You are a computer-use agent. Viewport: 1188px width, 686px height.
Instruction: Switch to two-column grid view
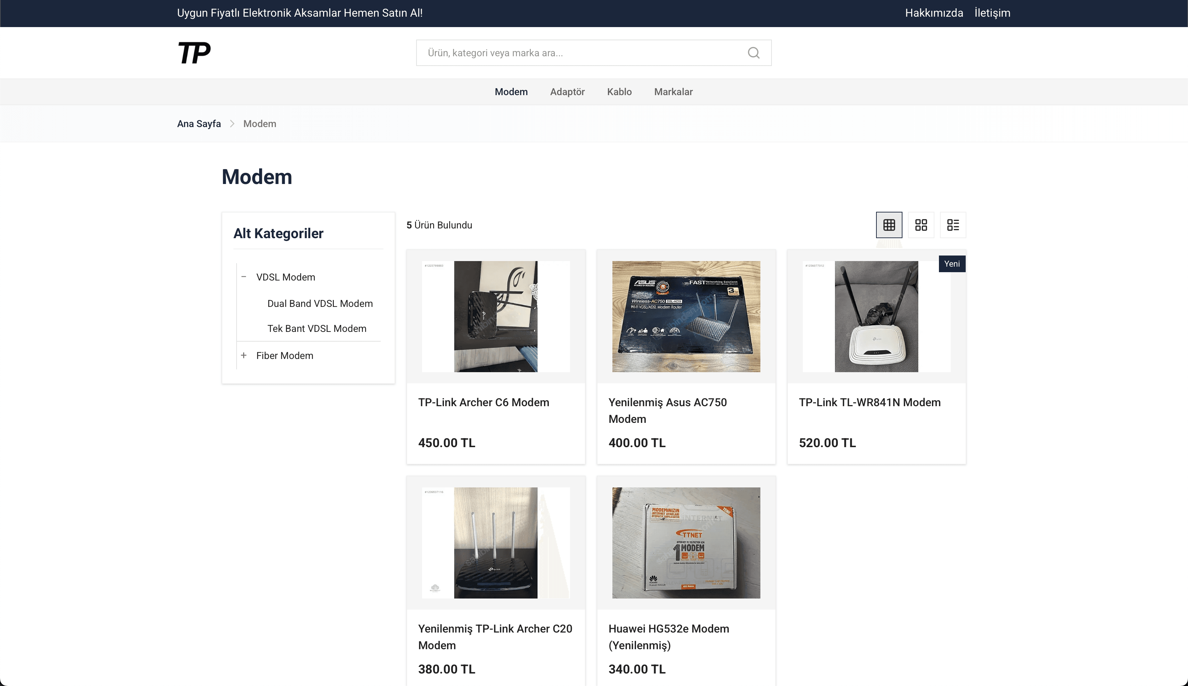(921, 225)
